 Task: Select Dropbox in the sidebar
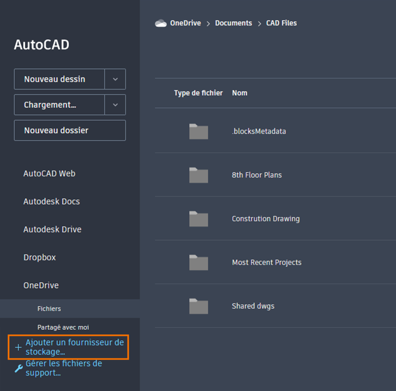click(40, 258)
